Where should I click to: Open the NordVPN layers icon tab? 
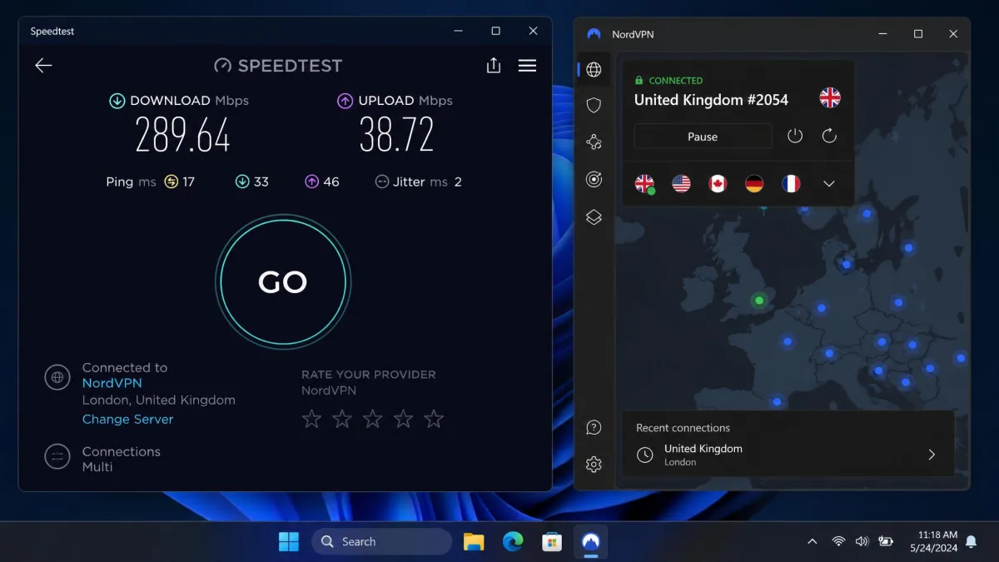[594, 216]
